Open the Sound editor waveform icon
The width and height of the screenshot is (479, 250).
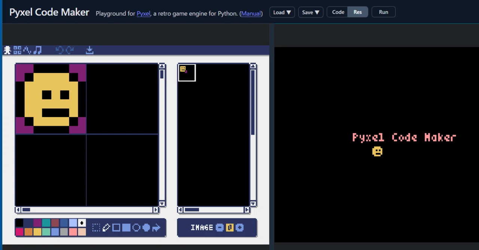pos(27,50)
